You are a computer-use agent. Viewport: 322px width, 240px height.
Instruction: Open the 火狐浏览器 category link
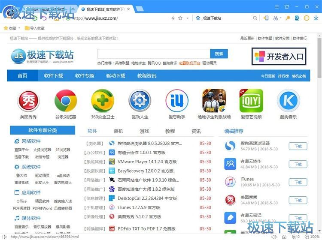43,150
